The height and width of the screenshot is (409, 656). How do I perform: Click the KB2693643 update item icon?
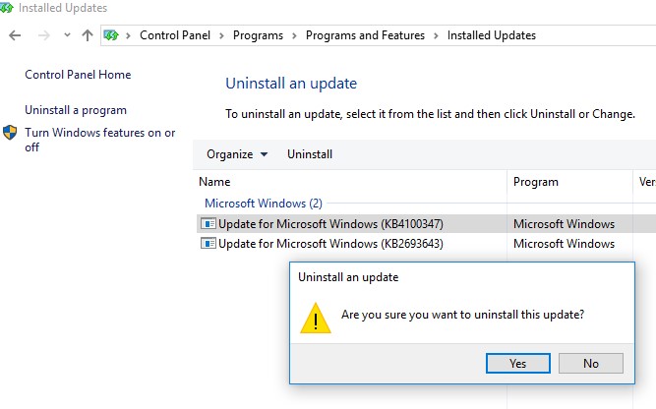point(208,244)
